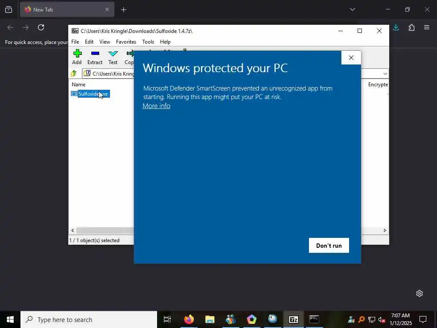Open File Explorer from the taskbar
Viewport: 437px width, 328px height.
click(x=210, y=319)
